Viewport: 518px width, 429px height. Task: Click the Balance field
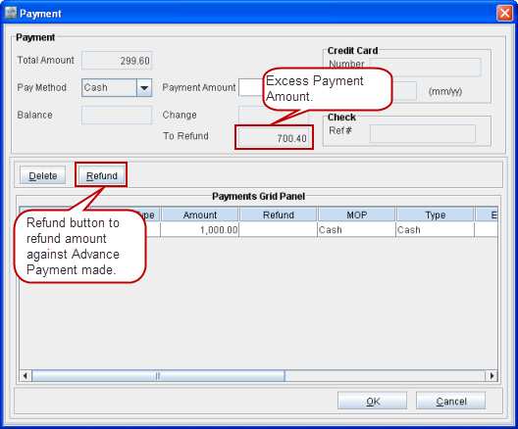pyautogui.click(x=117, y=115)
